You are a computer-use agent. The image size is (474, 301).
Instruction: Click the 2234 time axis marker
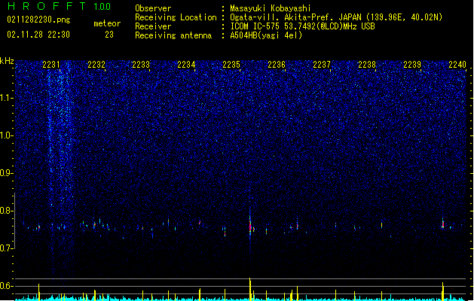[x=186, y=65]
